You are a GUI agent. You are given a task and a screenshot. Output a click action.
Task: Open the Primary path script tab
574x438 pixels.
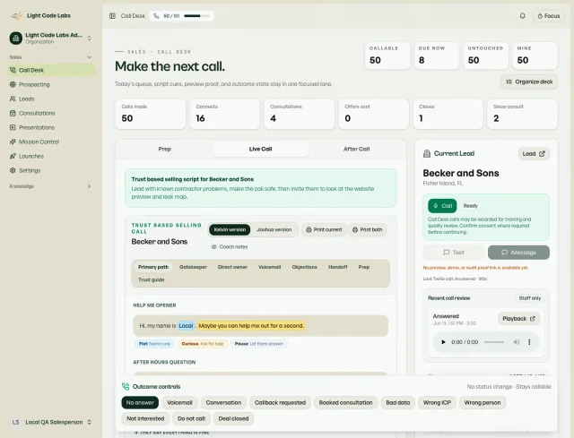tap(153, 267)
